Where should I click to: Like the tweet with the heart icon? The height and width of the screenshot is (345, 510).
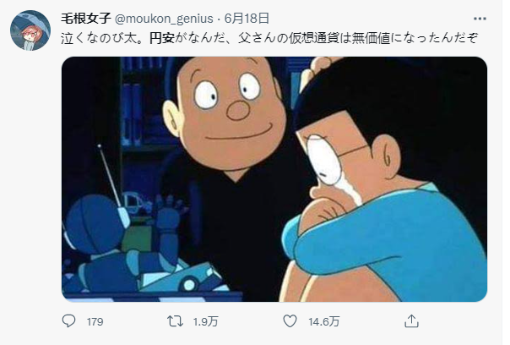pyautogui.click(x=290, y=321)
